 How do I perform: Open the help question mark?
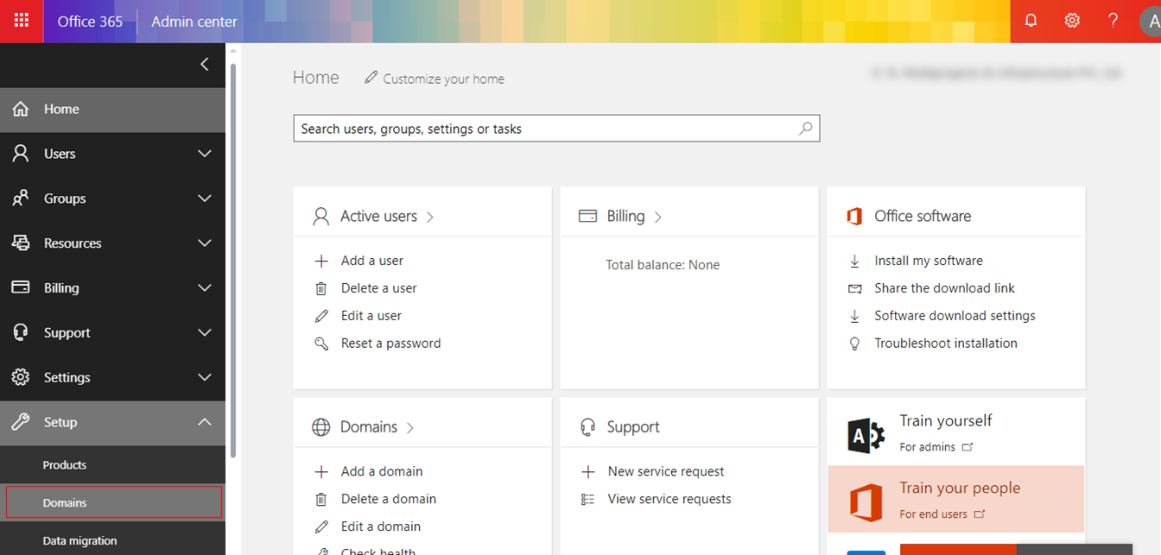pyautogui.click(x=1113, y=21)
